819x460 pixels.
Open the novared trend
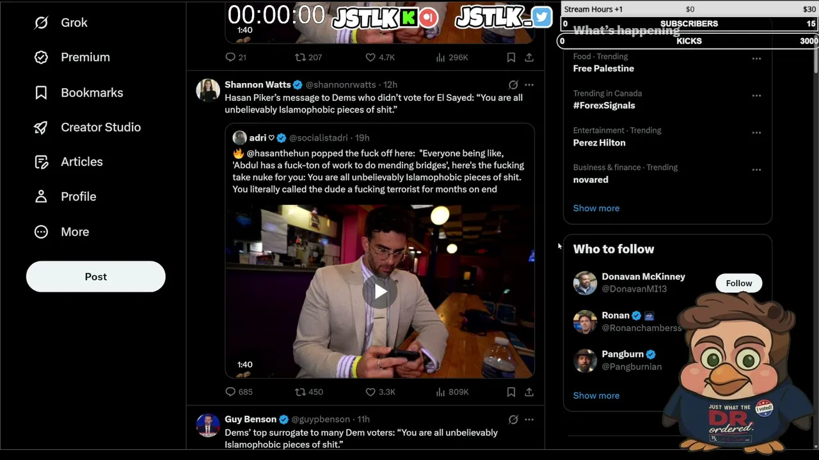coord(591,180)
